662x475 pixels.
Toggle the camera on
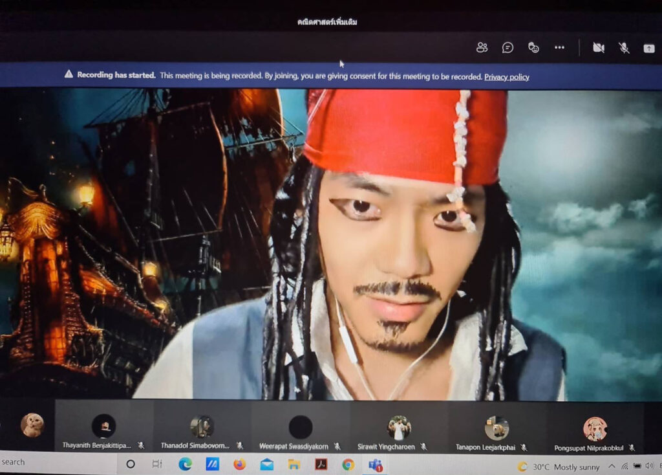599,48
